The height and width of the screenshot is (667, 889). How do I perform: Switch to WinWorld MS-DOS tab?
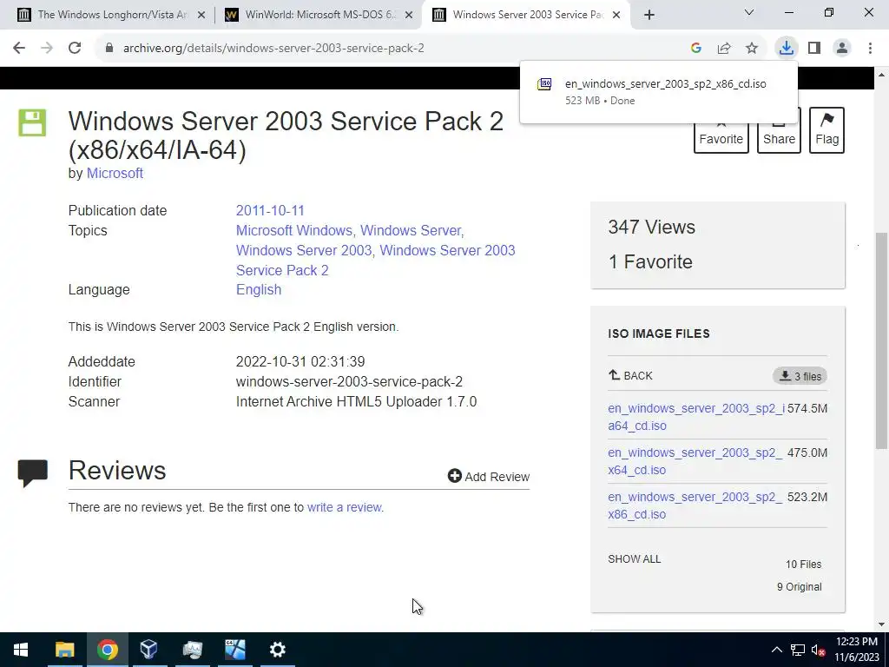[320, 15]
